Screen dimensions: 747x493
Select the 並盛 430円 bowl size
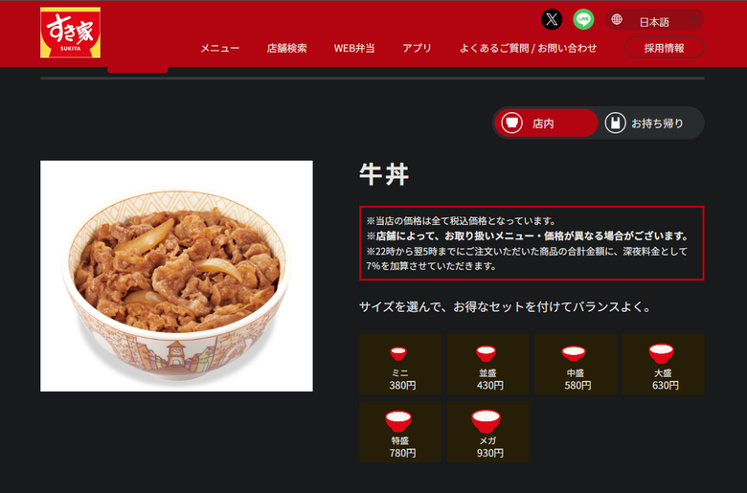(487, 365)
